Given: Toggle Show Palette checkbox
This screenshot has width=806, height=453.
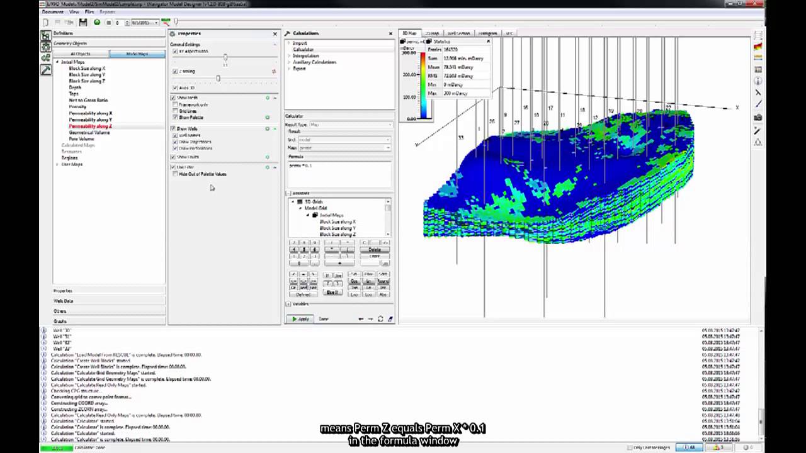Looking at the screenshot, I should 175,117.
